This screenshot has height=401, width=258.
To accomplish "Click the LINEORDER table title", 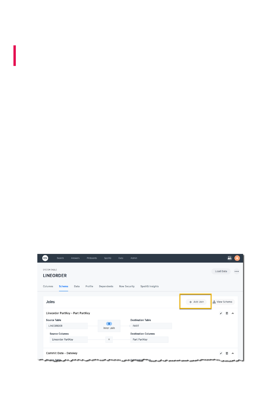I will [55, 276].
